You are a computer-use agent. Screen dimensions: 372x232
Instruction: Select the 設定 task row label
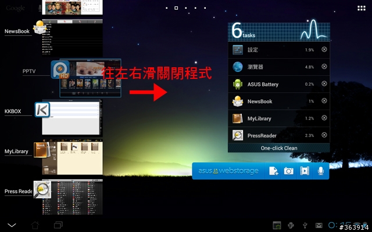click(253, 50)
